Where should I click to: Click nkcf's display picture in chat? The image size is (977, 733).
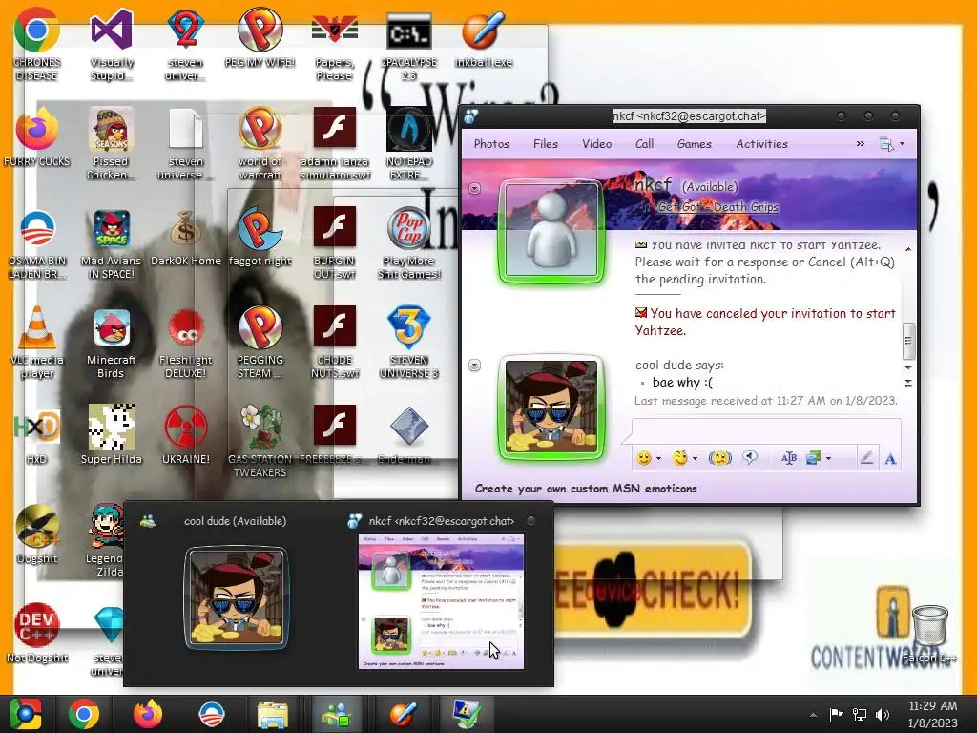(x=552, y=231)
